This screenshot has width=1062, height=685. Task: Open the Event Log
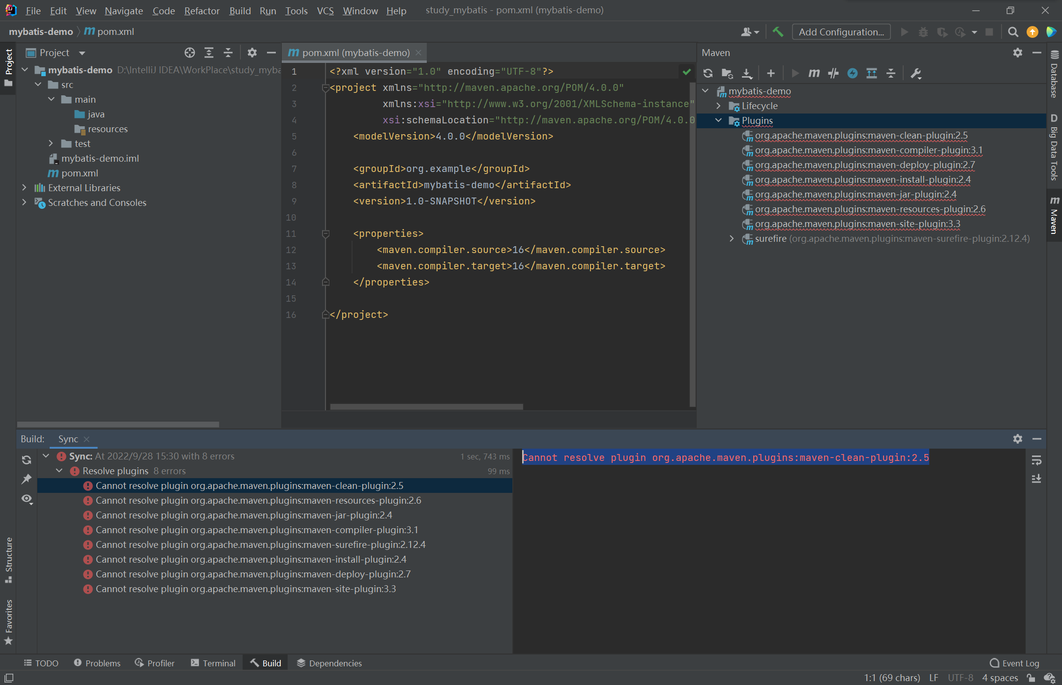click(1015, 663)
